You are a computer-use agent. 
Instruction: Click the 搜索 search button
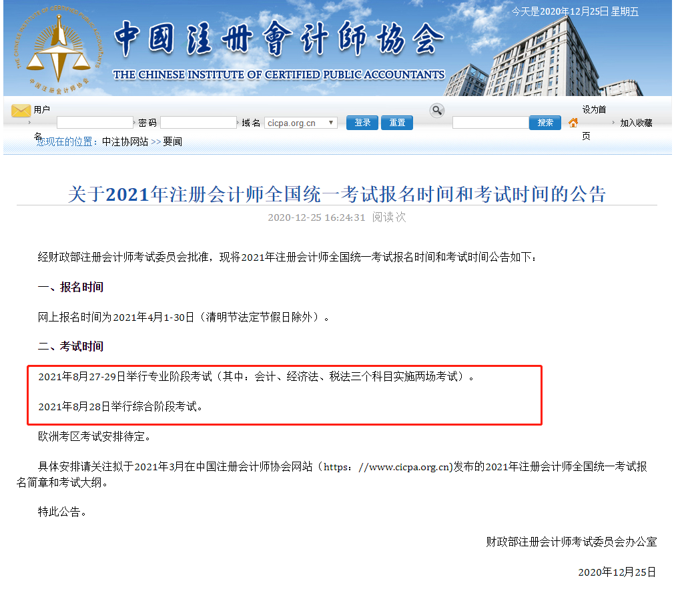545,123
